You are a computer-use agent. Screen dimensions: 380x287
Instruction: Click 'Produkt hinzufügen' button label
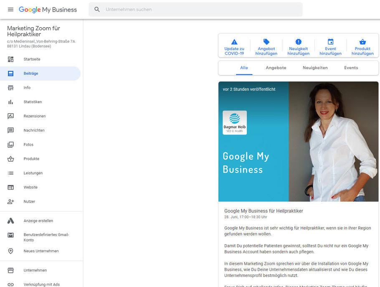click(362, 51)
